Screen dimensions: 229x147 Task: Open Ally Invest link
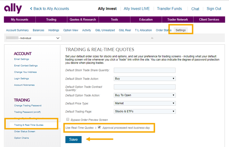tap(107, 9)
